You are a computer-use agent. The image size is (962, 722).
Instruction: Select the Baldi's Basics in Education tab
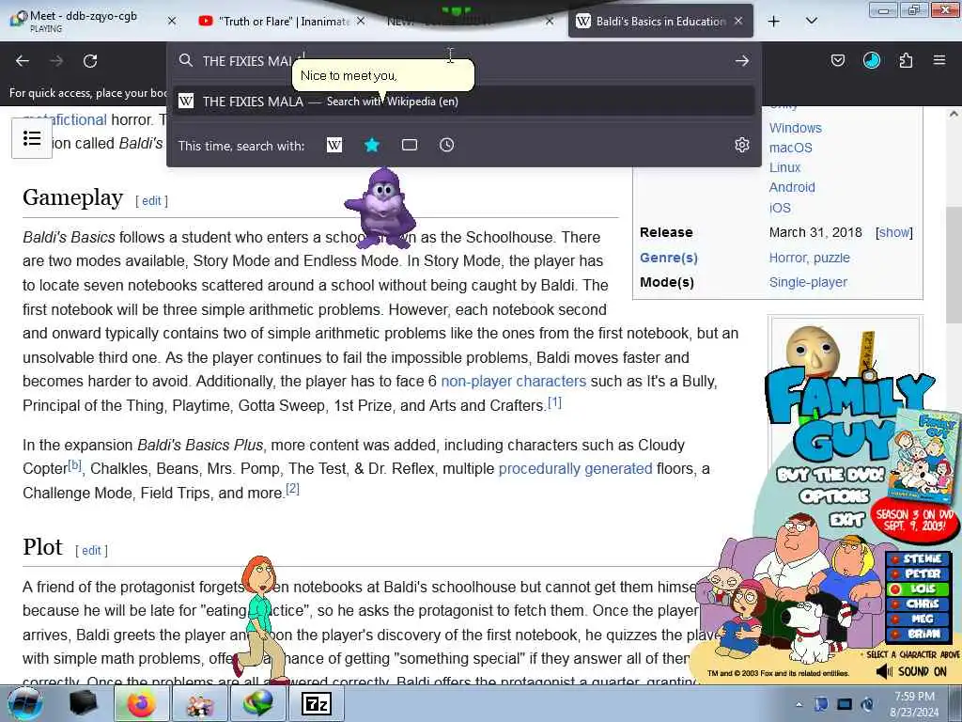[660, 21]
